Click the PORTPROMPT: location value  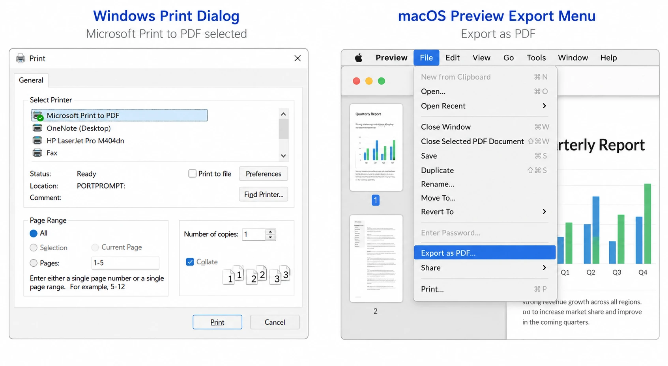click(x=101, y=186)
